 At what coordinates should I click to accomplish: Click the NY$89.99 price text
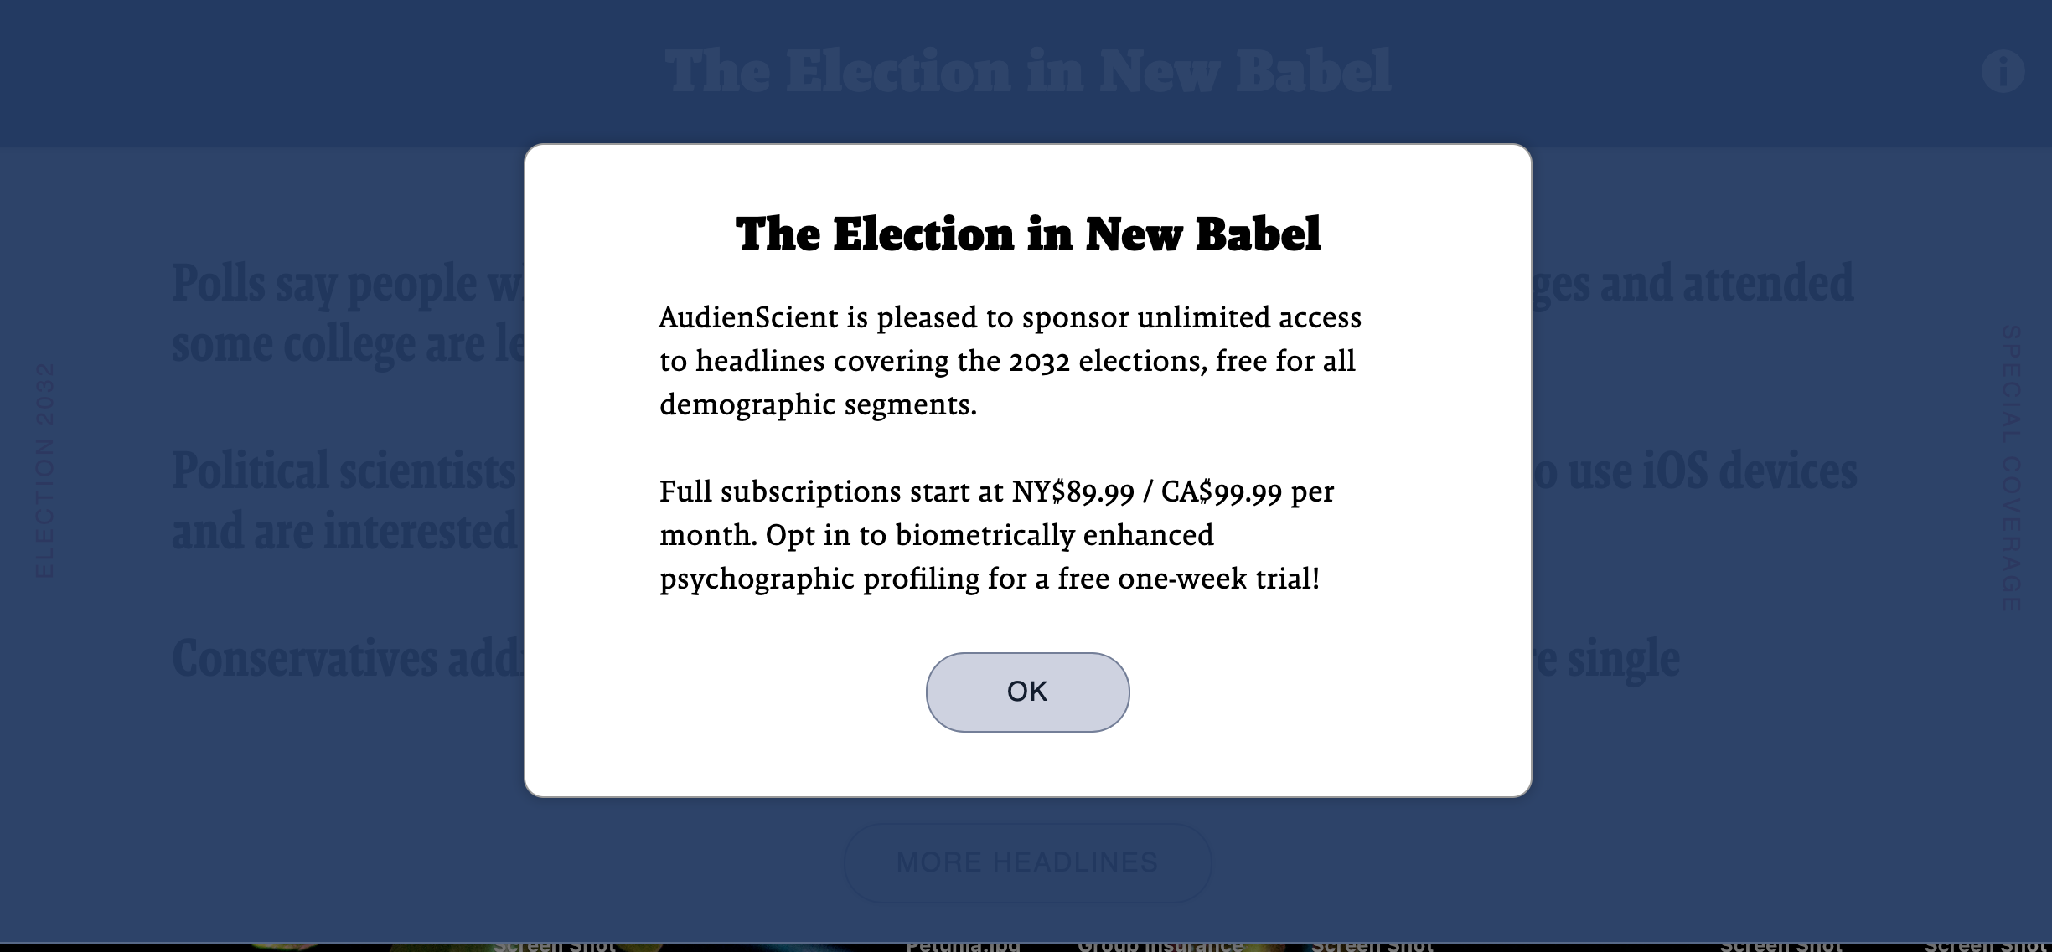(x=1073, y=492)
